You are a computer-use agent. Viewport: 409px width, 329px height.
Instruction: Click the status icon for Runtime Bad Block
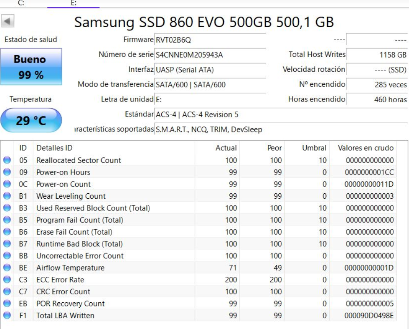(7, 244)
